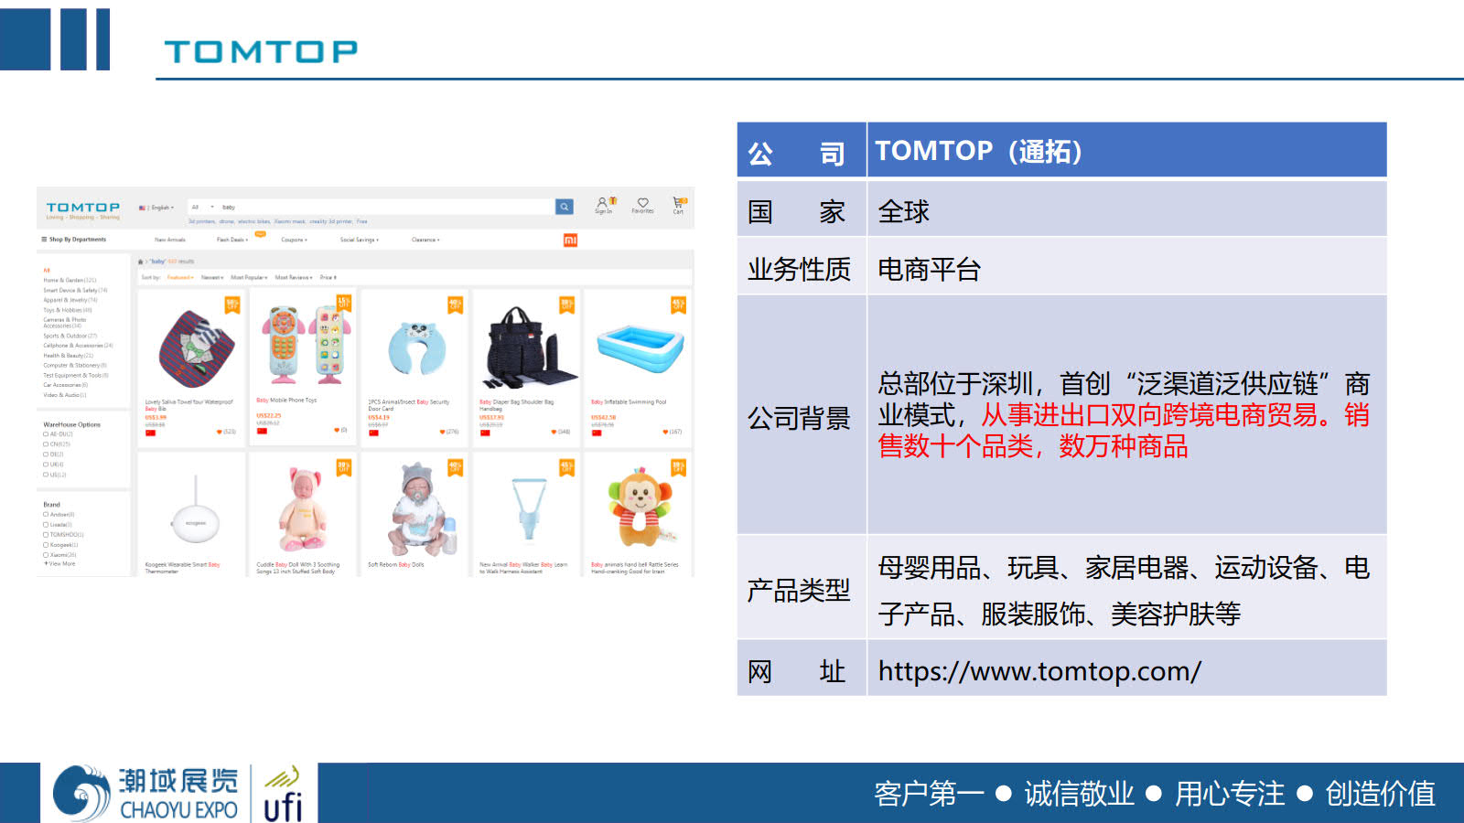Screen dimensions: 1464x823
Task: Check the DE warehouse checkbox
Action: click(x=46, y=454)
